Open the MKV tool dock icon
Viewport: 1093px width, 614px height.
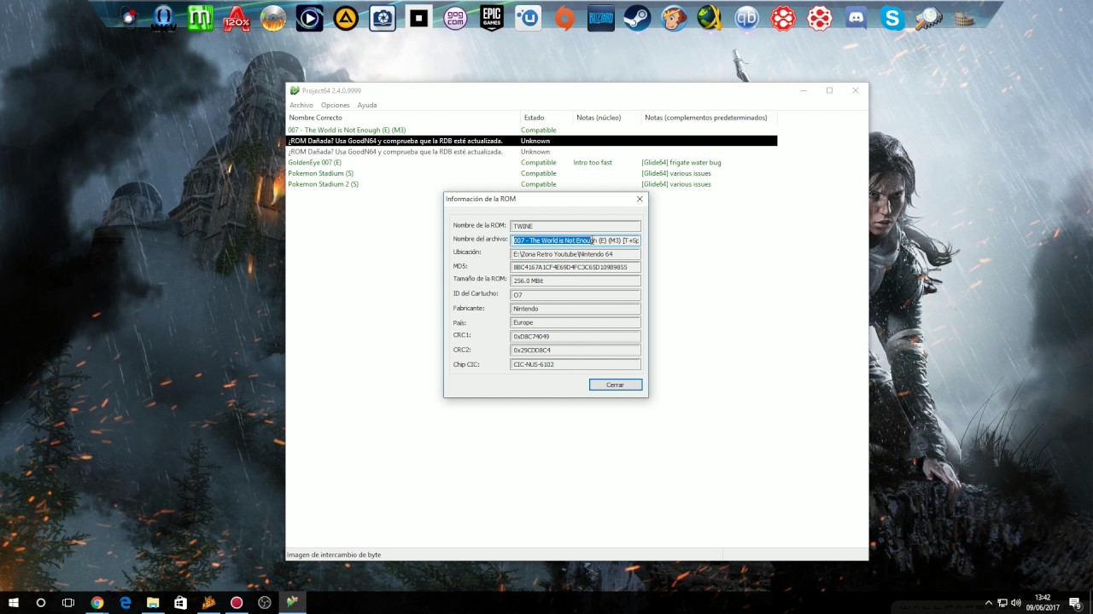[164, 18]
